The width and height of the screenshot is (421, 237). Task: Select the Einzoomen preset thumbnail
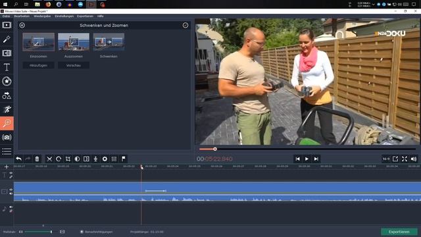click(x=38, y=42)
